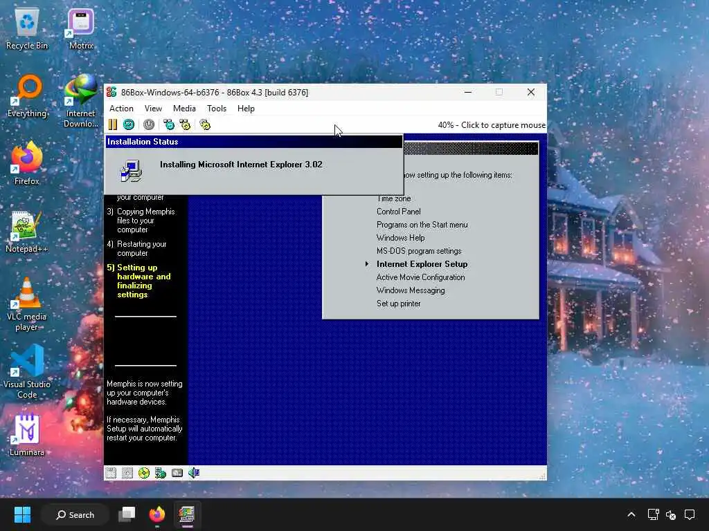Open the Media menu

click(x=184, y=109)
